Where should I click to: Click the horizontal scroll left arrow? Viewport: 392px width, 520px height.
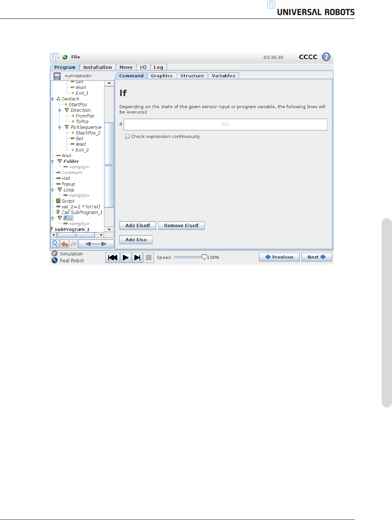click(54, 235)
